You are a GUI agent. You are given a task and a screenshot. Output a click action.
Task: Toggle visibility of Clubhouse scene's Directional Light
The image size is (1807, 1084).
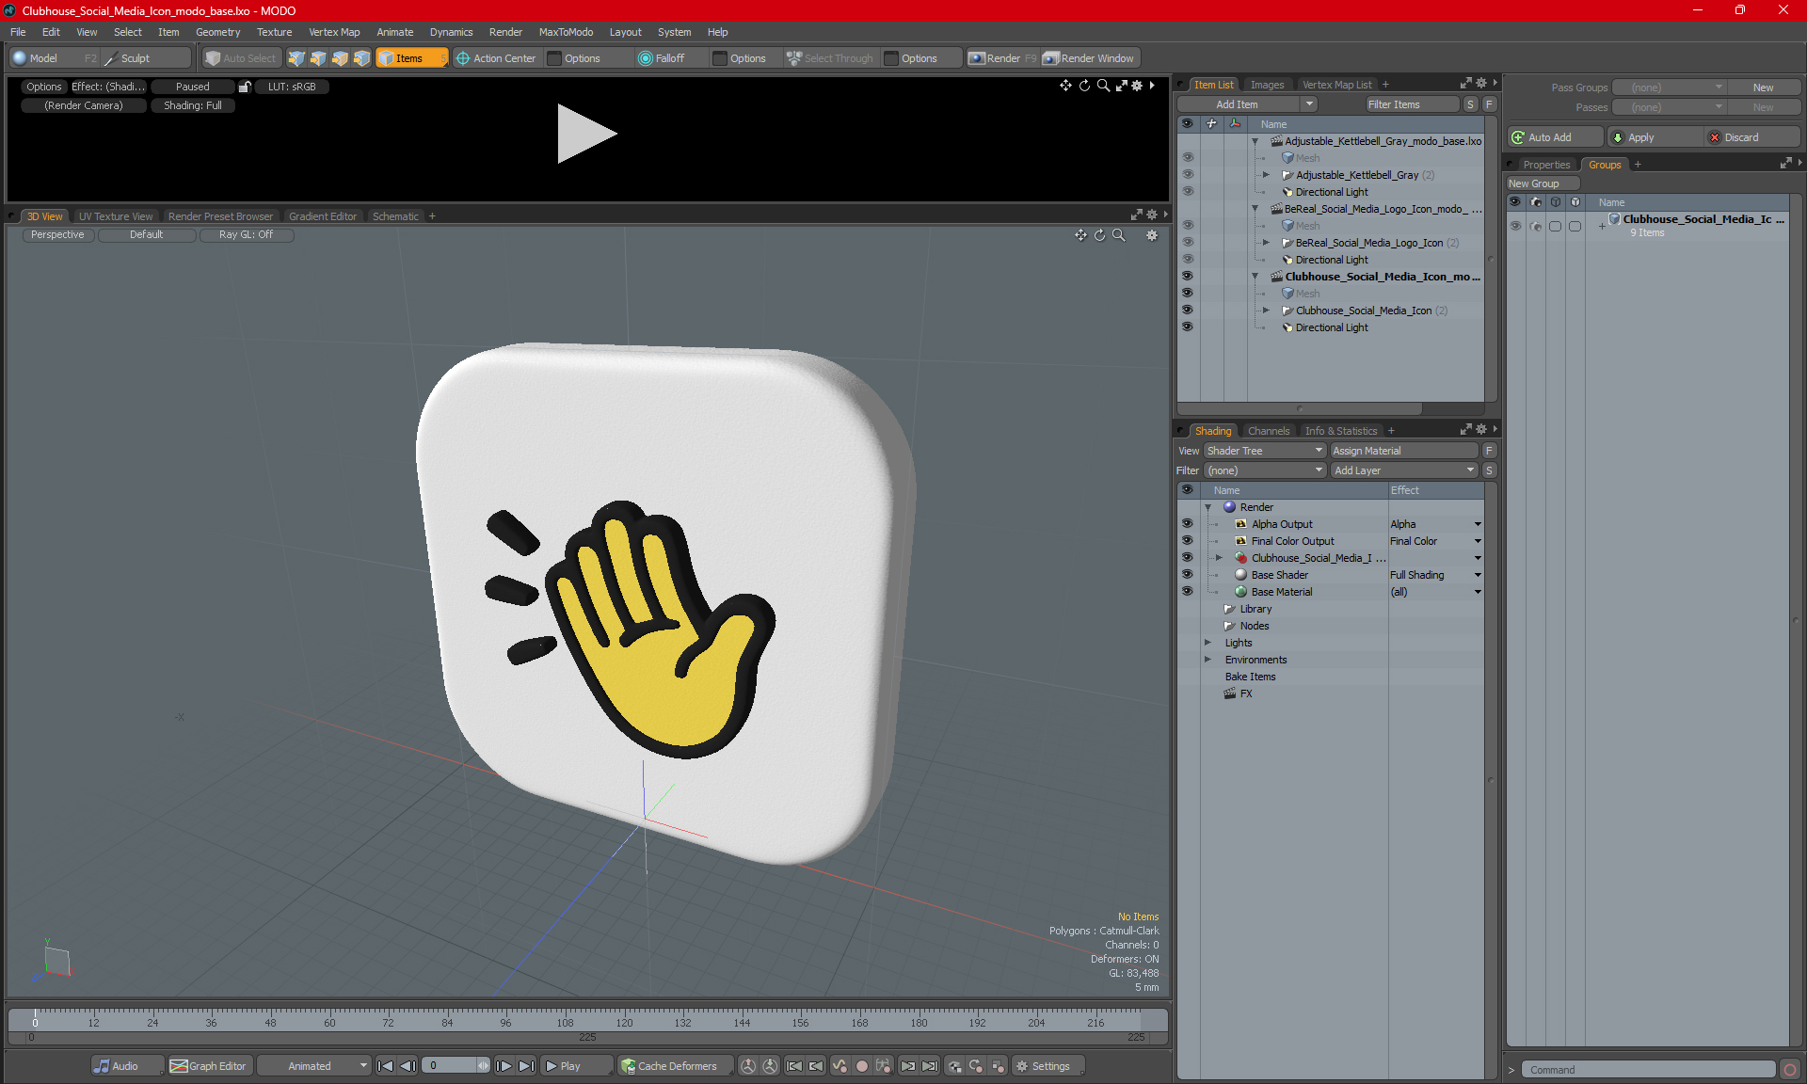coord(1187,327)
